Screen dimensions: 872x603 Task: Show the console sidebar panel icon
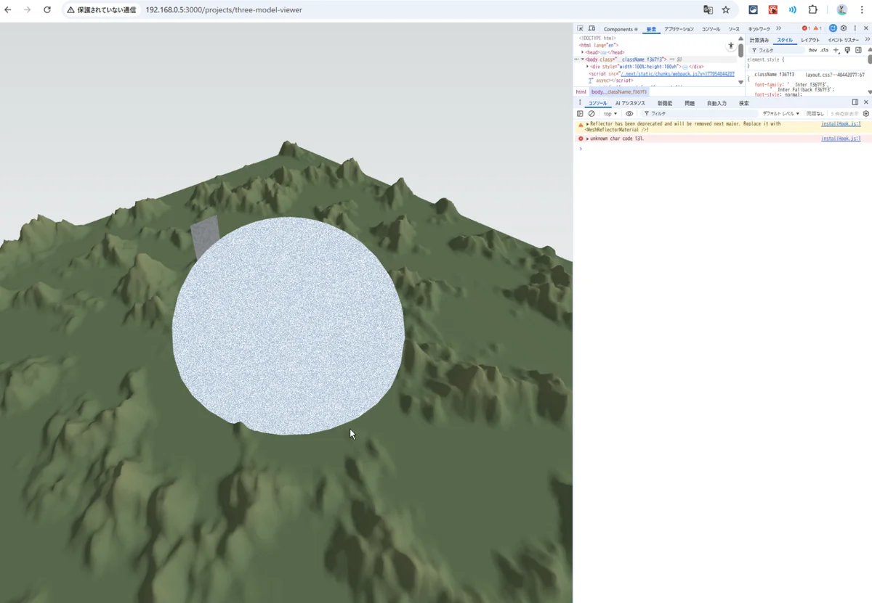pyautogui.click(x=580, y=114)
